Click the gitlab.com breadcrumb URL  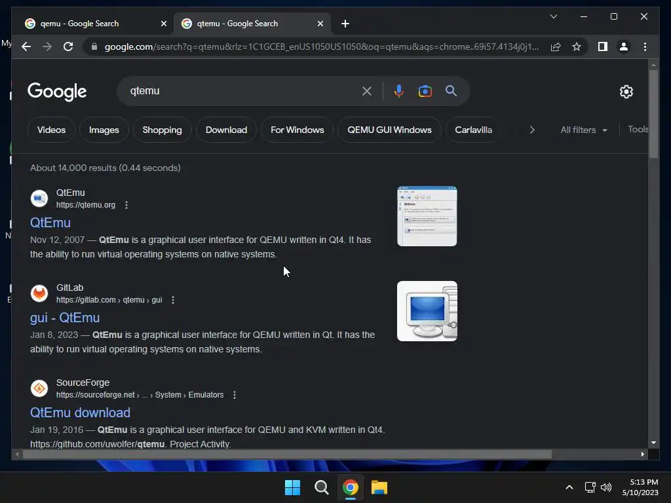109,300
